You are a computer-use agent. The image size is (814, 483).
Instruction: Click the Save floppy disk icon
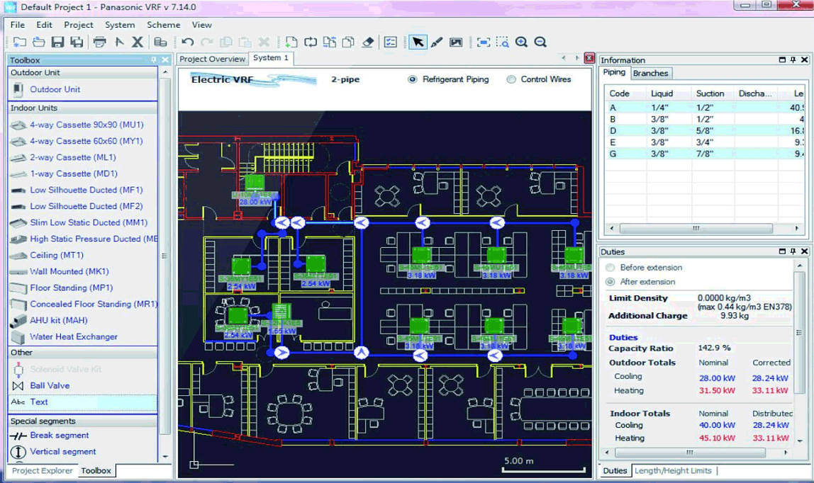click(x=57, y=42)
